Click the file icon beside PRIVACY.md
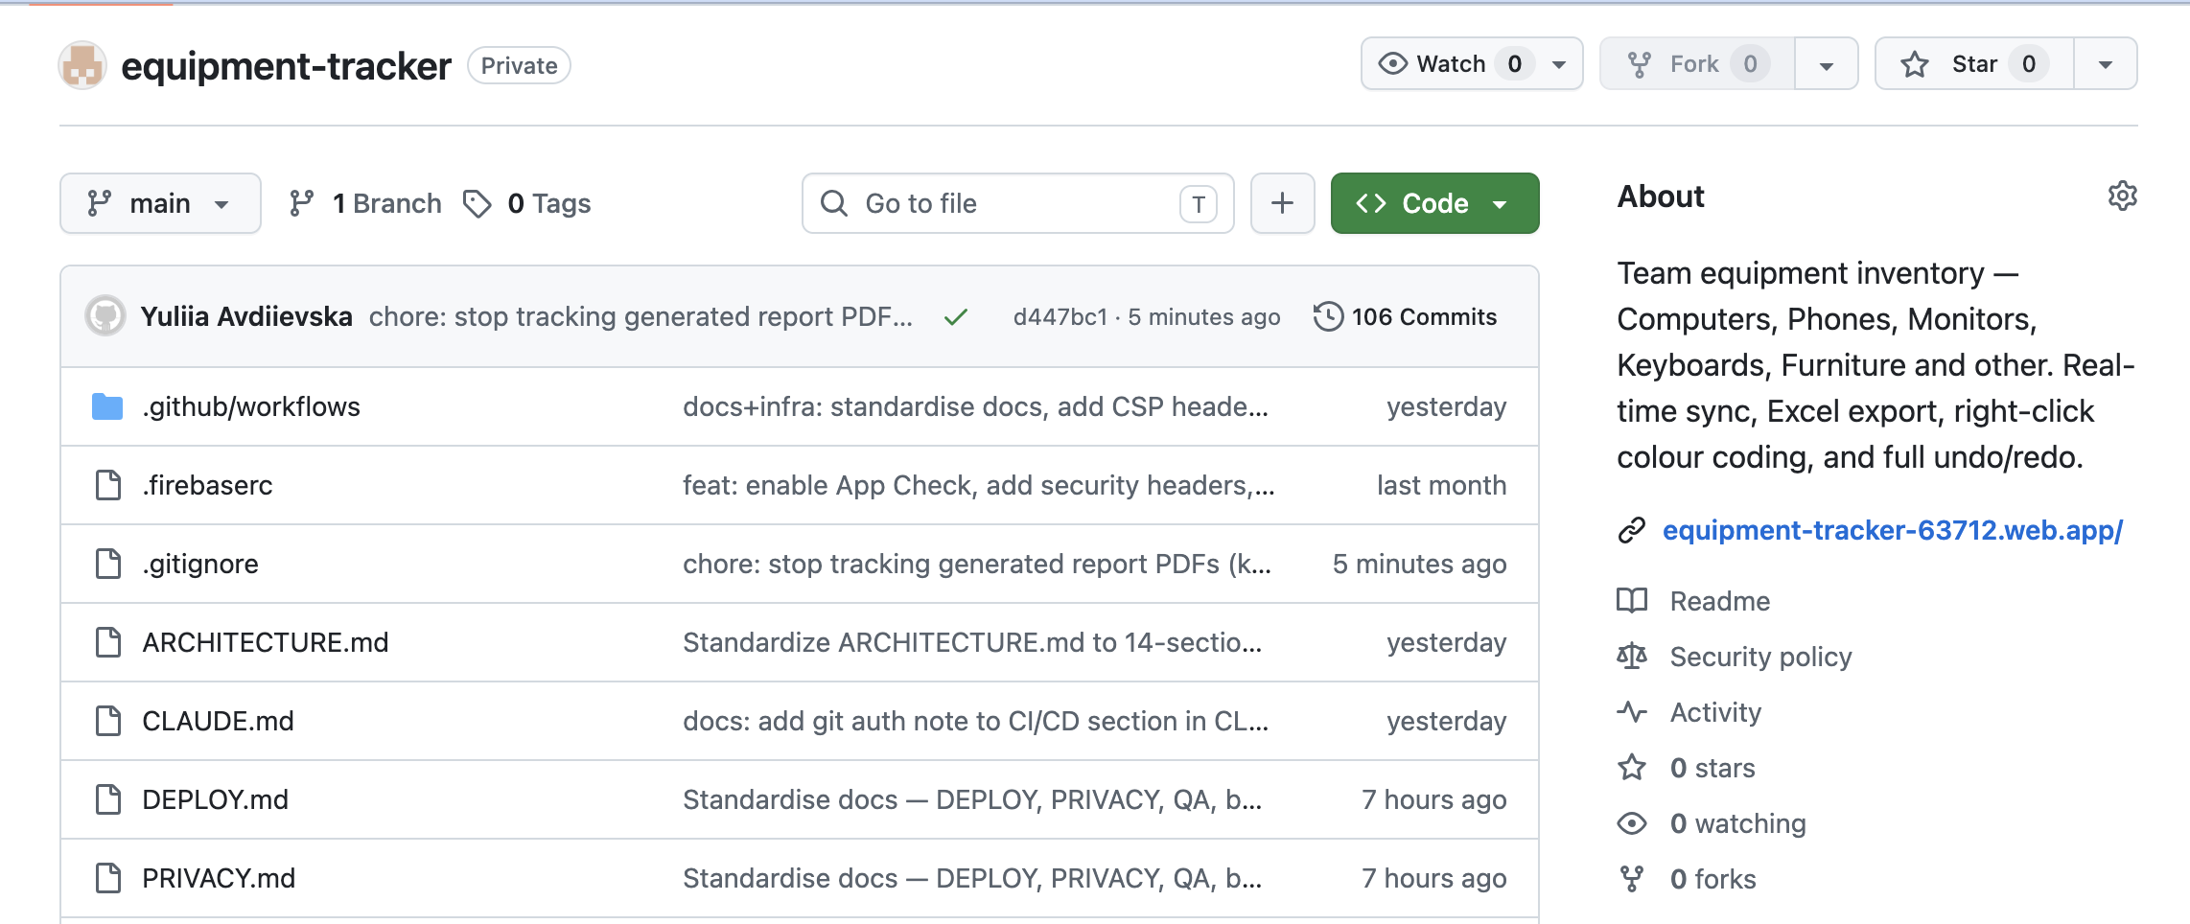Screen dimensions: 2190x924 point(108,878)
